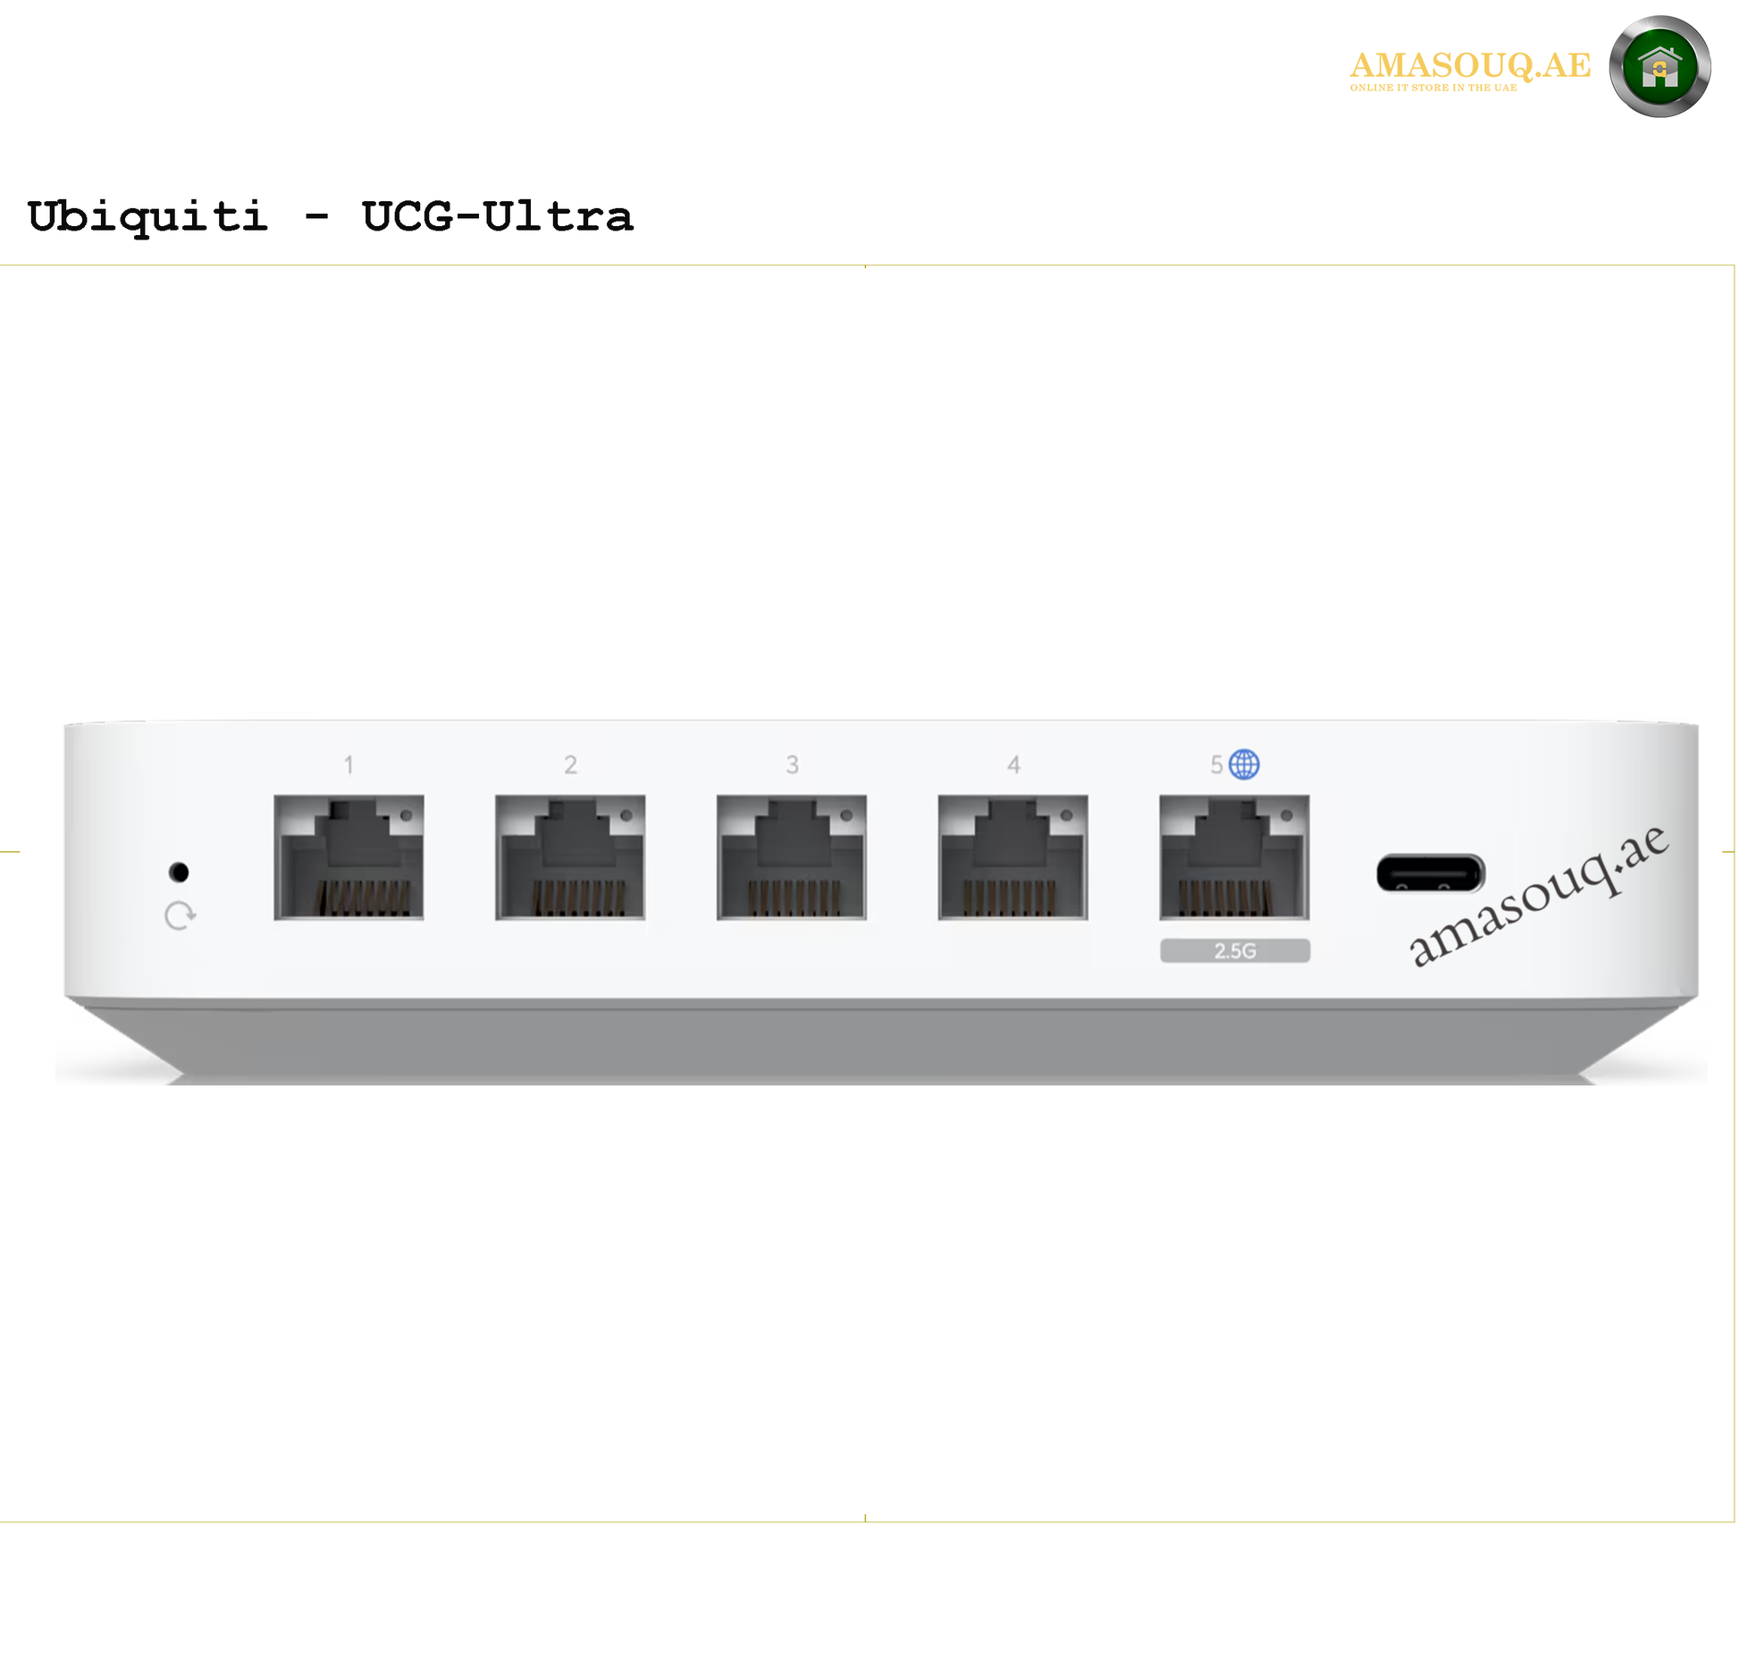
Task: Click the blue globe WAN icon
Action: pos(1244,764)
